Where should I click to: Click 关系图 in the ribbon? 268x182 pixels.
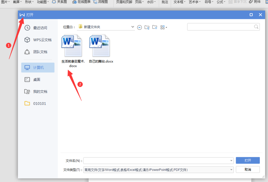point(59,2)
